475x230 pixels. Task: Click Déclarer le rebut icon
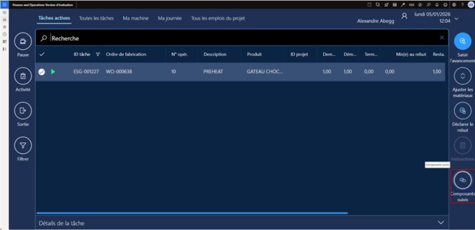pyautogui.click(x=462, y=111)
